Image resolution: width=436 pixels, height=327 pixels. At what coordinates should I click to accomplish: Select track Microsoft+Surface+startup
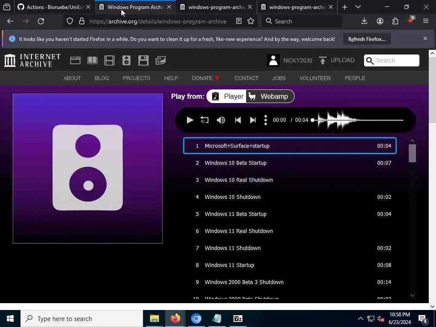290,146
